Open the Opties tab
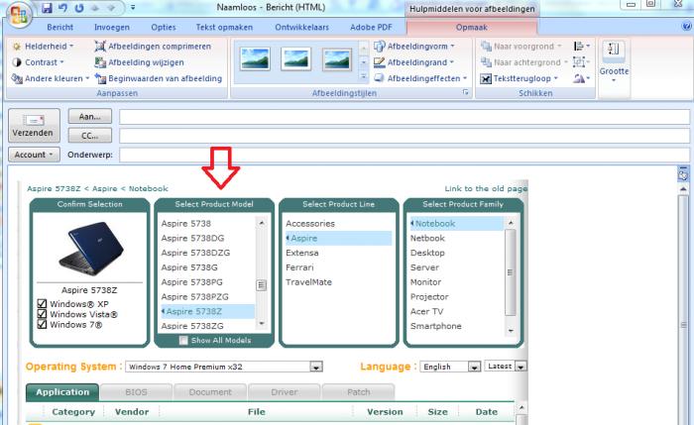 [x=164, y=27]
